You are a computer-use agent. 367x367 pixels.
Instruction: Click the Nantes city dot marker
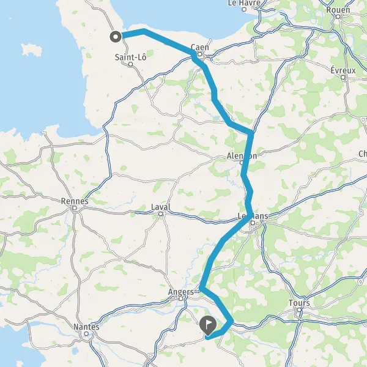pyautogui.click(x=86, y=333)
